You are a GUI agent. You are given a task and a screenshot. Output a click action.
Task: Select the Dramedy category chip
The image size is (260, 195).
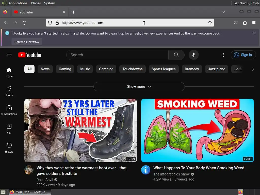click(192, 69)
